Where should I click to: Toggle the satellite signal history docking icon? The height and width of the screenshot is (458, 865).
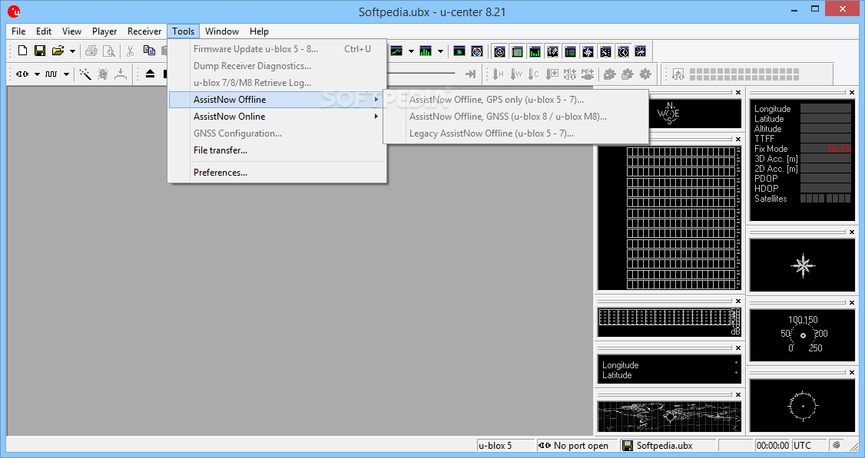pyautogui.click(x=518, y=52)
